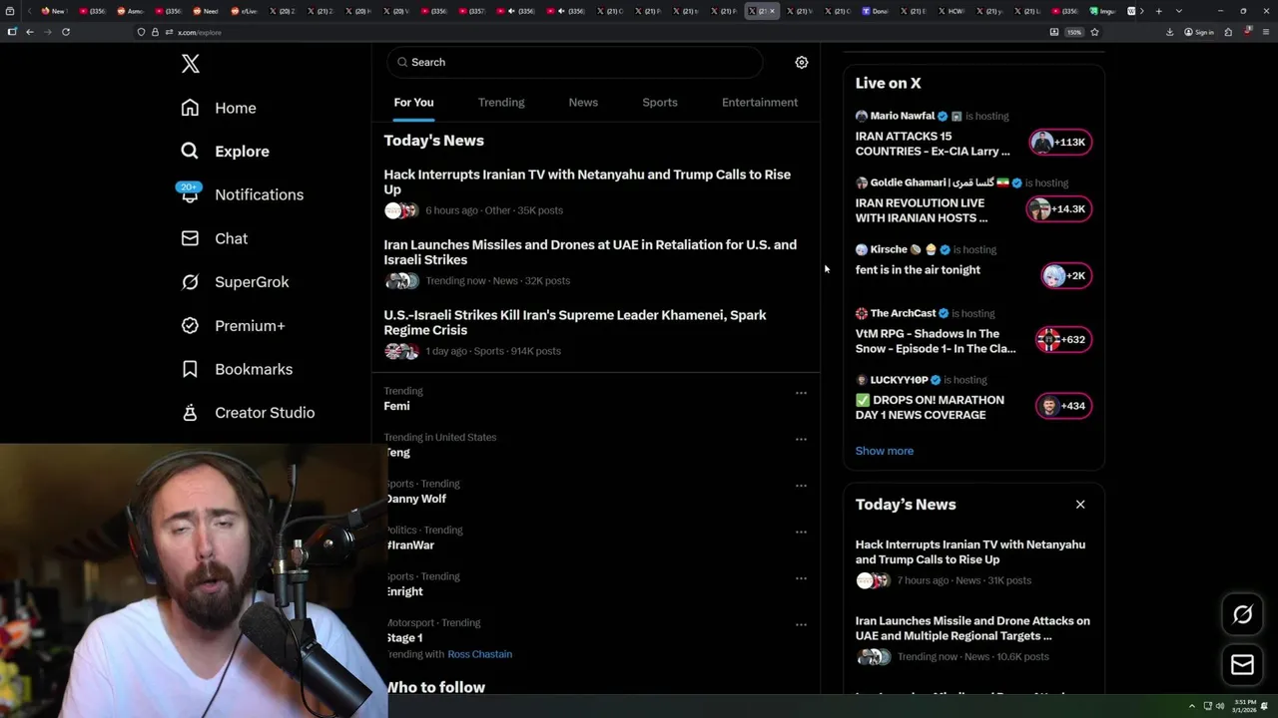Open Notifications with the 20+ badge
This screenshot has width=1278, height=718.
click(x=242, y=194)
